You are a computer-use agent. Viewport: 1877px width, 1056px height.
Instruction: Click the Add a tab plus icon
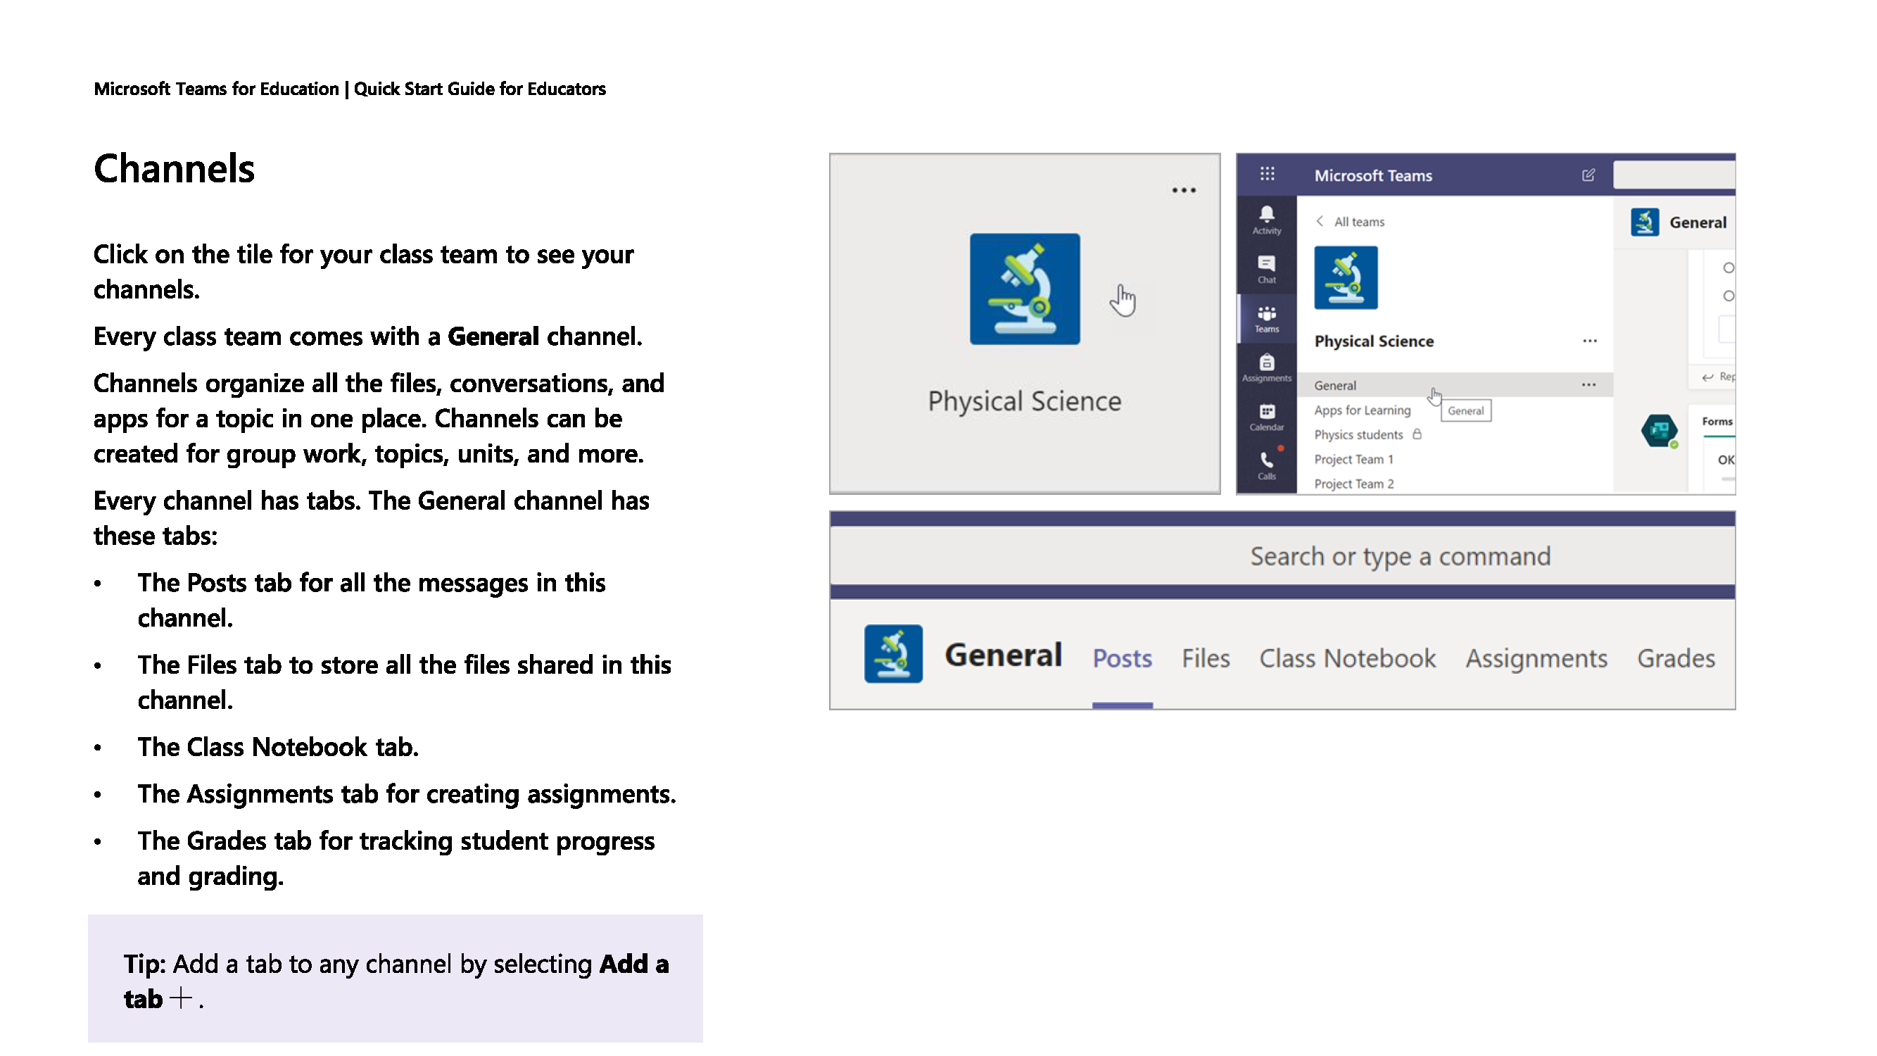coord(180,997)
